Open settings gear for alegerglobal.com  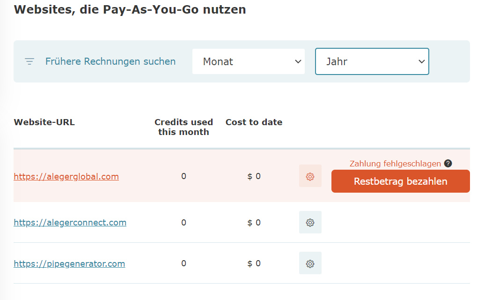[x=310, y=176]
